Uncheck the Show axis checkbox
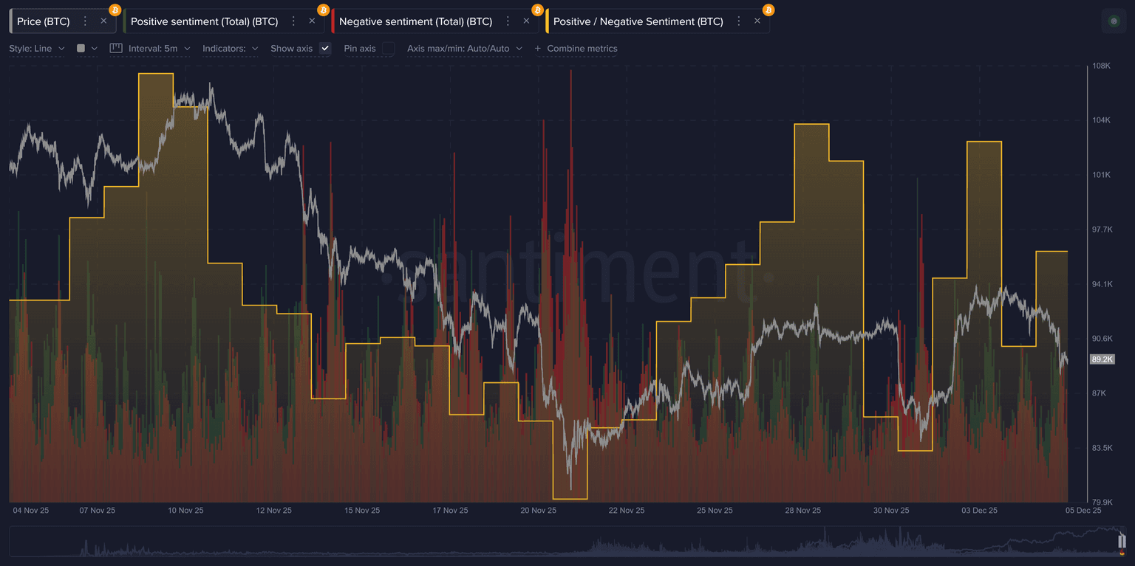The image size is (1135, 566). tap(325, 48)
